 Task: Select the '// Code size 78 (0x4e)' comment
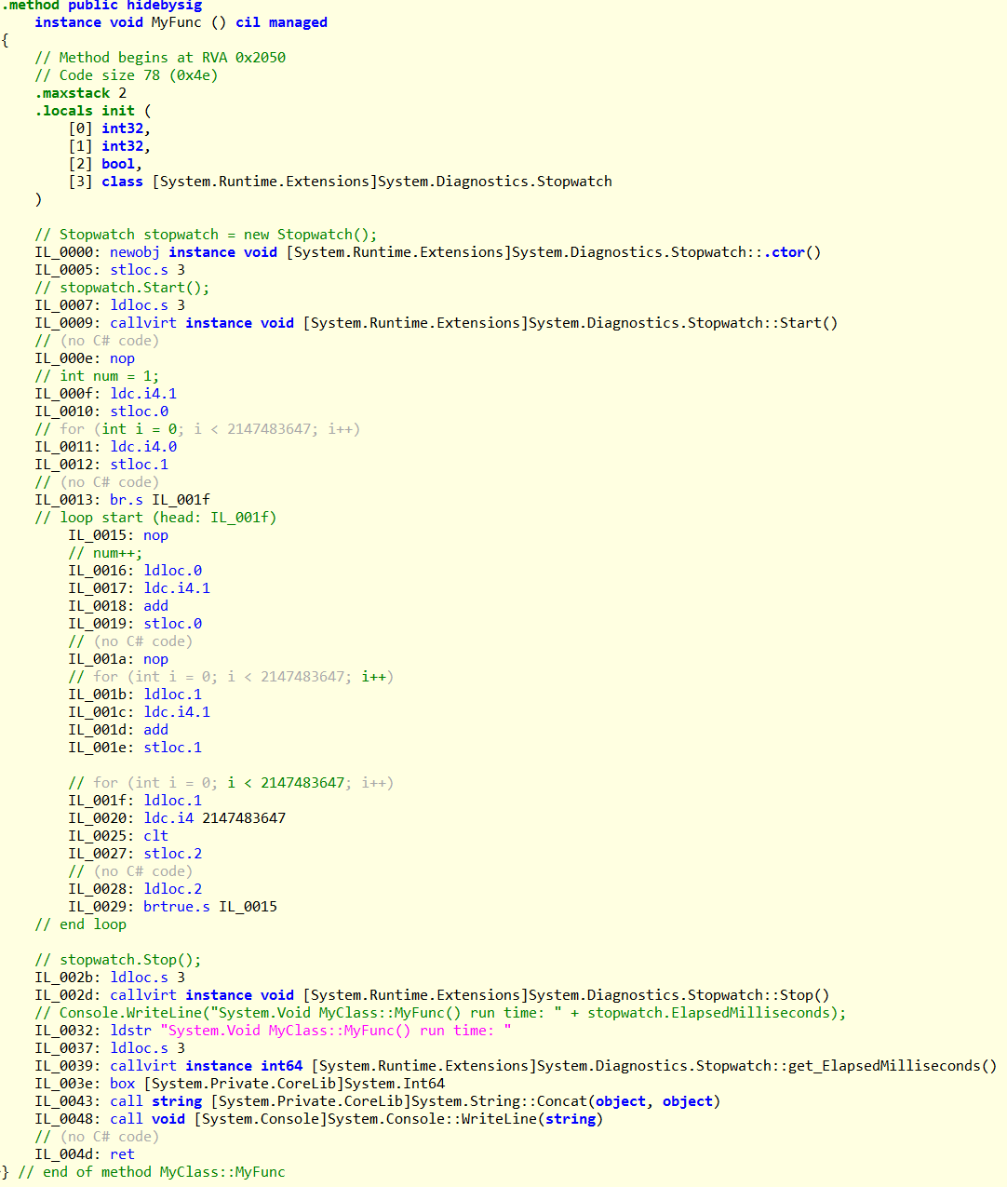127,75
